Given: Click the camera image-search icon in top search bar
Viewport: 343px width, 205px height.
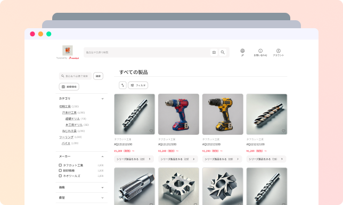Looking at the screenshot, I should click(x=214, y=53).
